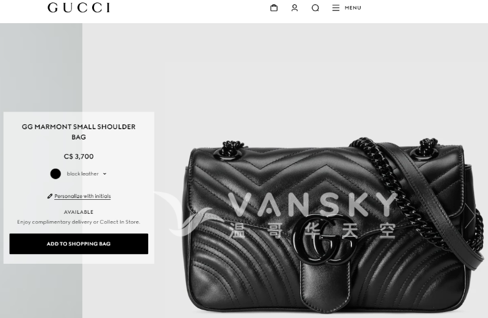Click the AVAILABLE status label
The image size is (488, 318).
click(79, 212)
